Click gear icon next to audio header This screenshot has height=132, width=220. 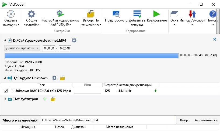pyautogui.click(x=54, y=78)
